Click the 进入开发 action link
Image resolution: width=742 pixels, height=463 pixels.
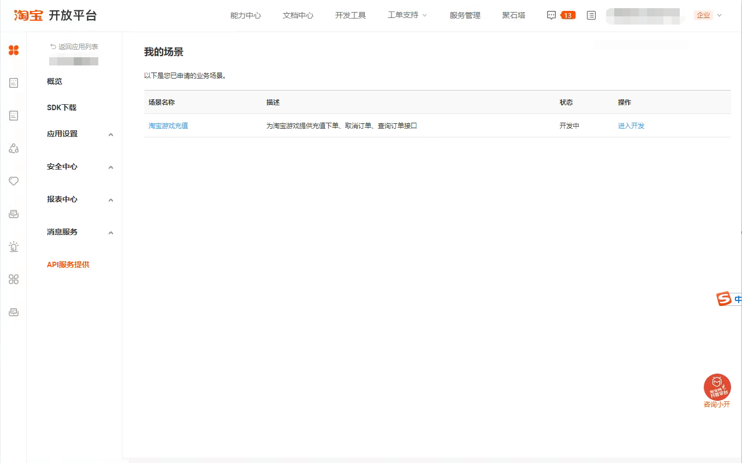[631, 125]
